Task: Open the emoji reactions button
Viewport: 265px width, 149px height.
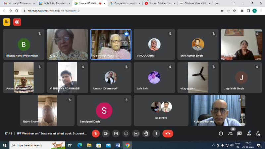Action: click(x=126, y=133)
